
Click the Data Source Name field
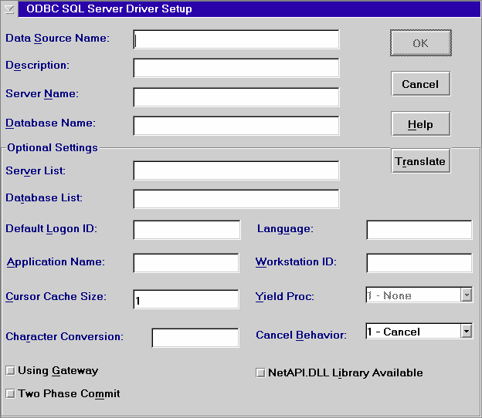point(236,39)
